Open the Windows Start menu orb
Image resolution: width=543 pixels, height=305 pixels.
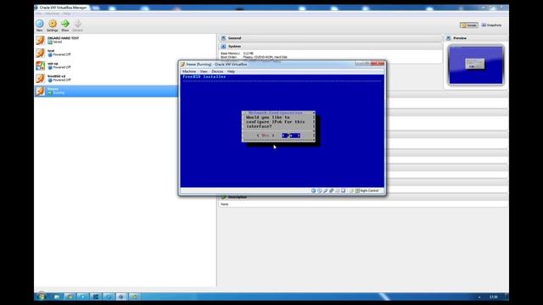[42, 297]
